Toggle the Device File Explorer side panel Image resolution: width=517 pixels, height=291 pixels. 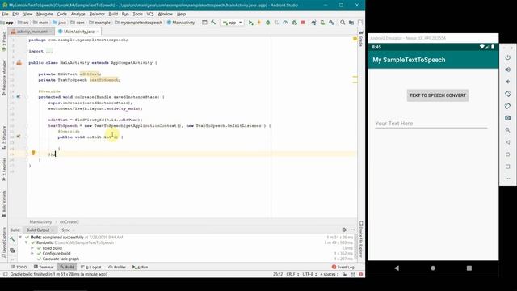pos(361,239)
